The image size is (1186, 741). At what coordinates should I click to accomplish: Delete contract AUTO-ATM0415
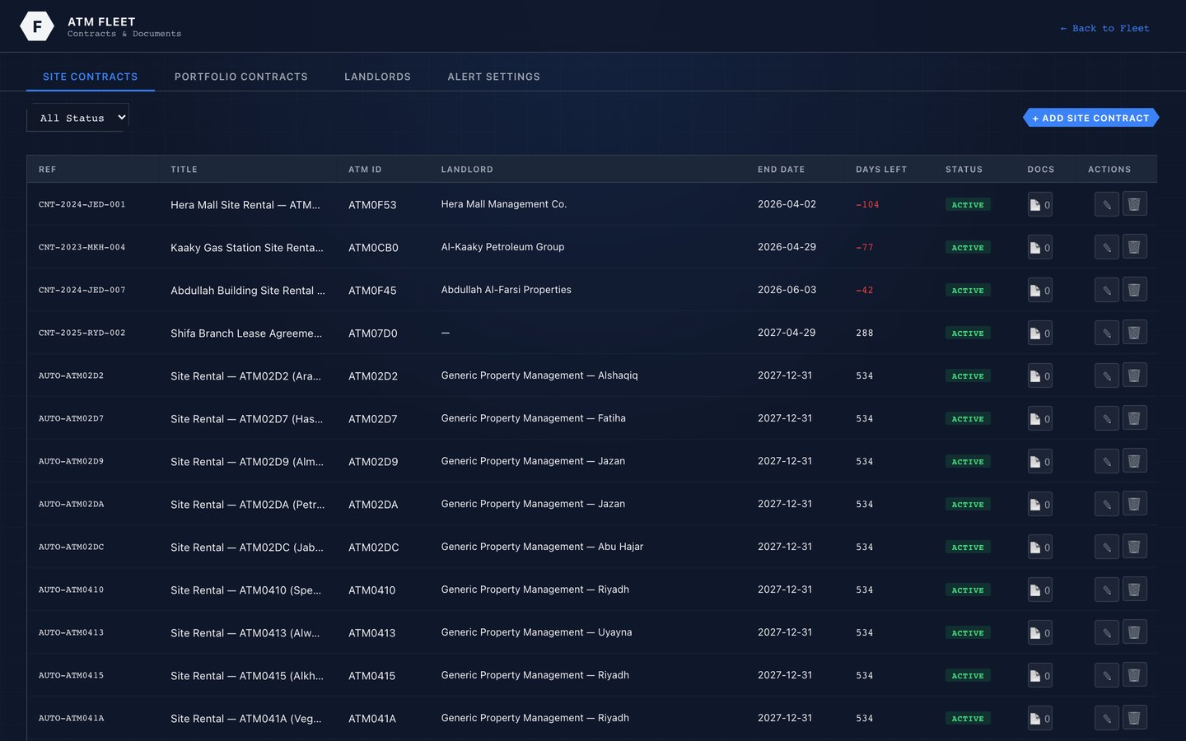1134,675
